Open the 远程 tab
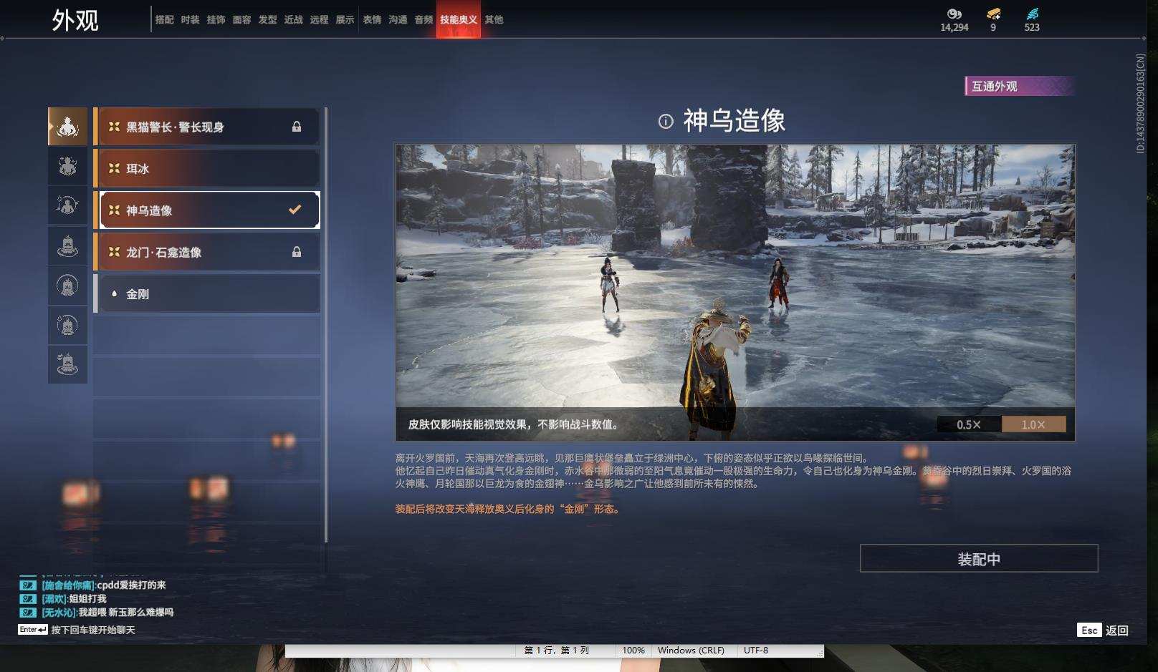Image resolution: width=1158 pixels, height=672 pixels. pyautogui.click(x=320, y=19)
